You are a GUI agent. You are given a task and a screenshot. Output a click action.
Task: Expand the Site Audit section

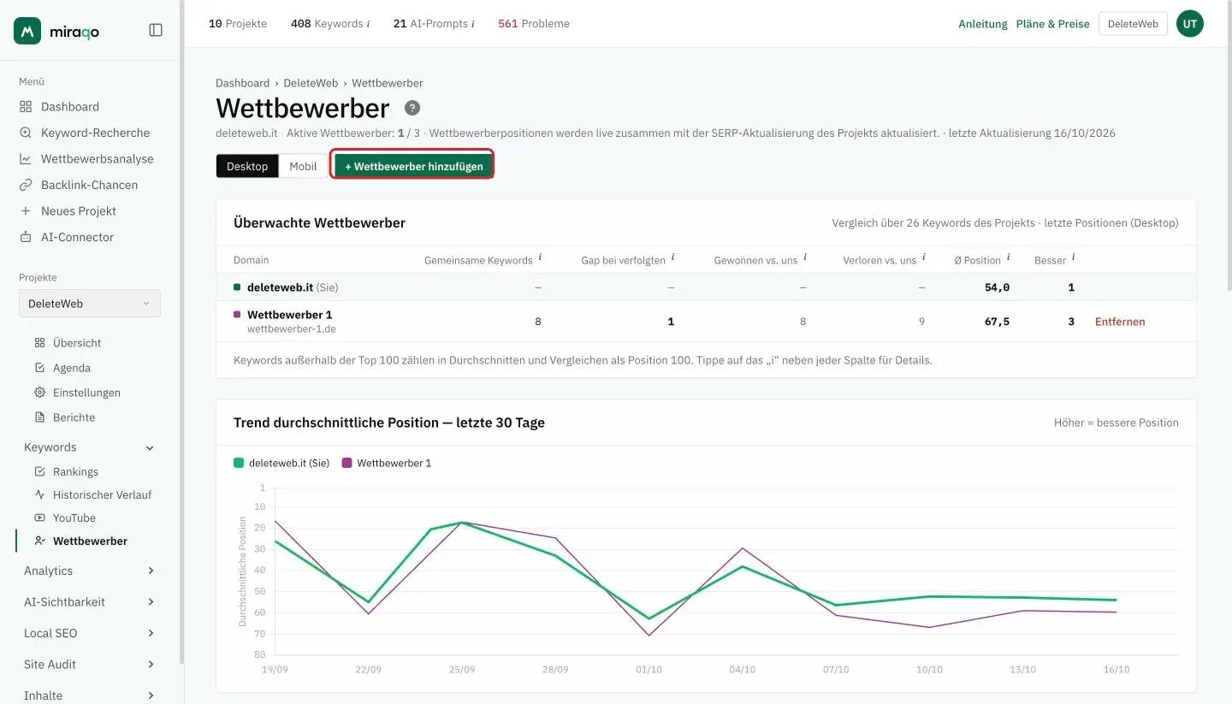pos(90,665)
